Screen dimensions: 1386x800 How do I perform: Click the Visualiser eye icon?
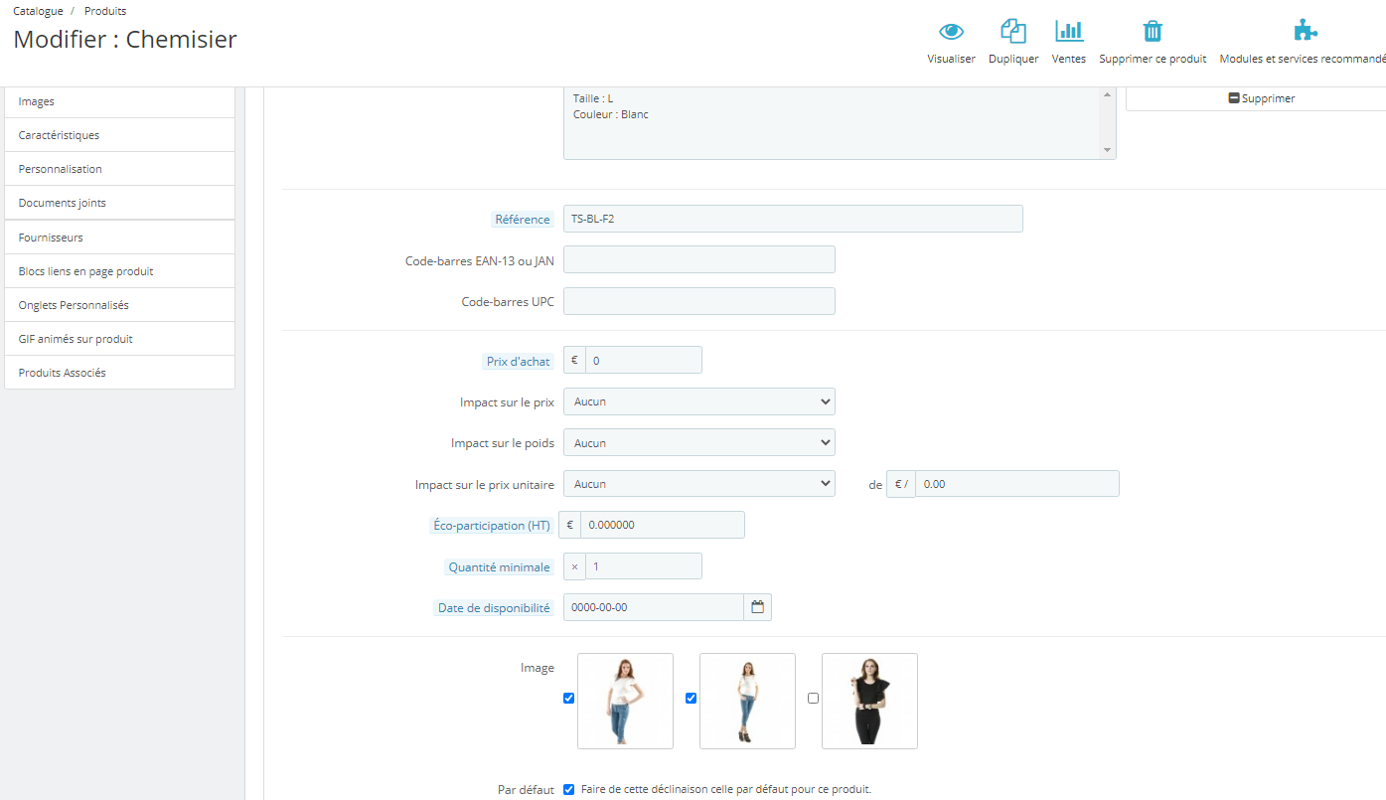point(951,32)
